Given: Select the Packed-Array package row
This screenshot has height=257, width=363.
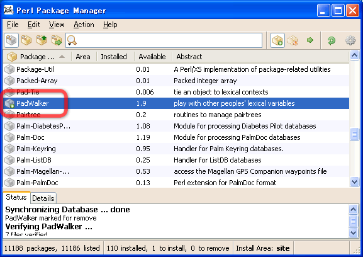Looking at the screenshot, I should tap(176, 81).
